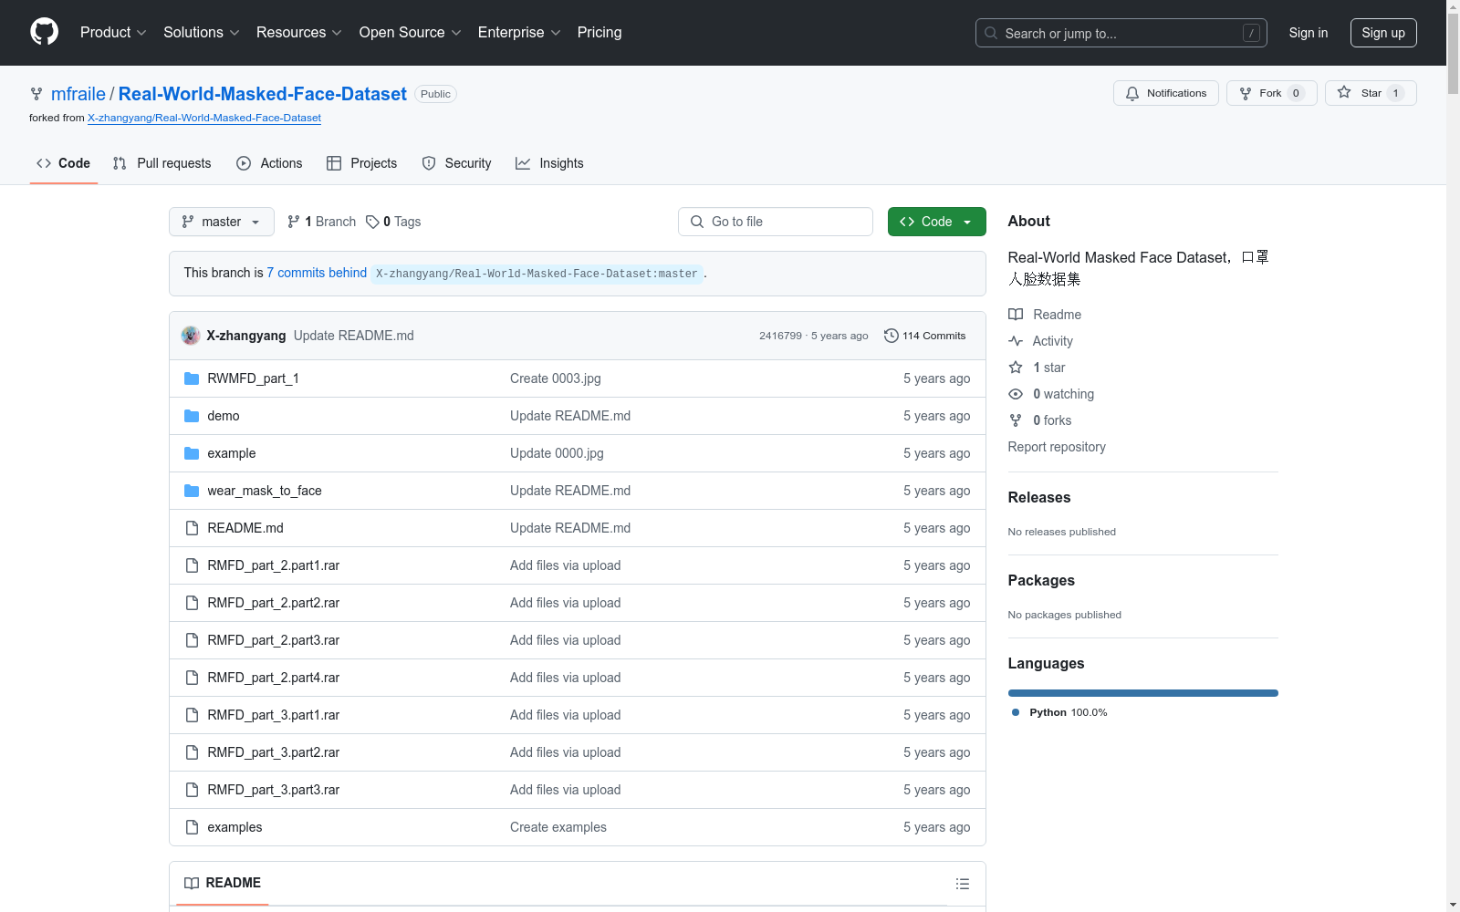
Task: Click the RMFD_part_2.part1.rar file icon
Action: tap(192, 565)
